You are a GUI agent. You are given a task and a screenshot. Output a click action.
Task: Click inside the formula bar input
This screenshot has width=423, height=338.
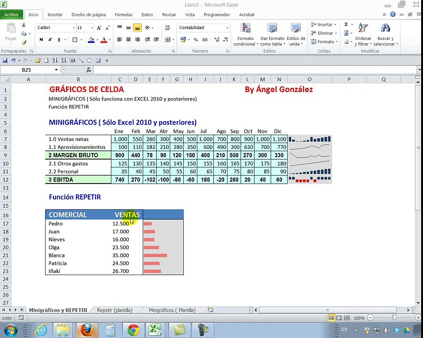255,70
